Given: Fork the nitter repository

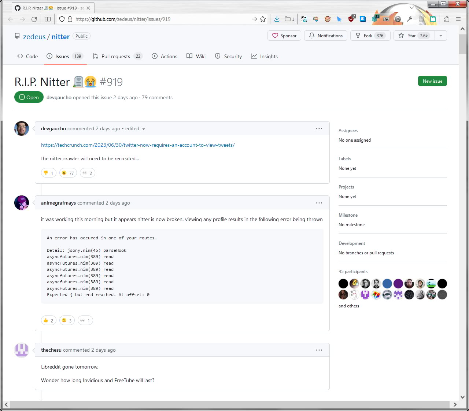Looking at the screenshot, I should [x=370, y=36].
